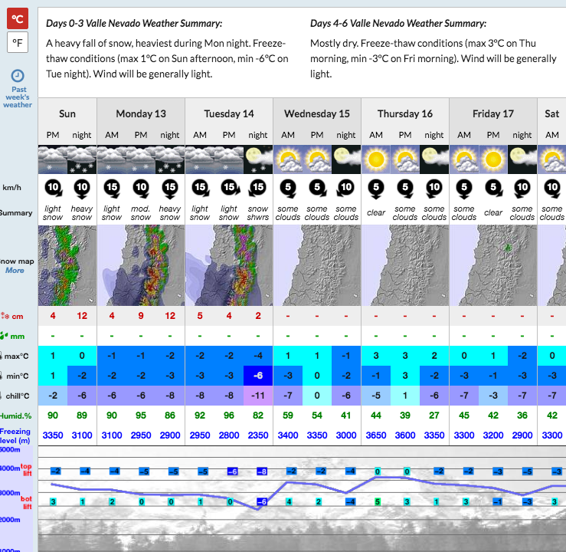Image resolution: width=566 pixels, height=552 pixels.
Task: Select the Thursday 16 day header
Action: pos(405,113)
